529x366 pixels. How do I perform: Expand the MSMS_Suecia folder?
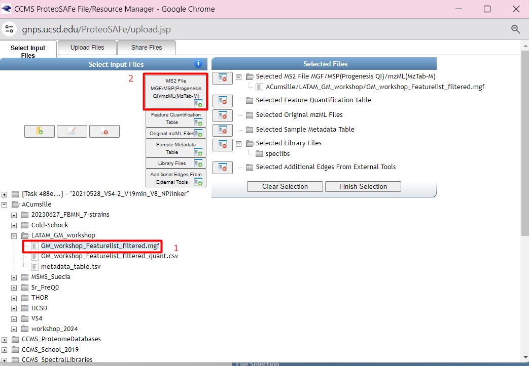tap(15, 277)
